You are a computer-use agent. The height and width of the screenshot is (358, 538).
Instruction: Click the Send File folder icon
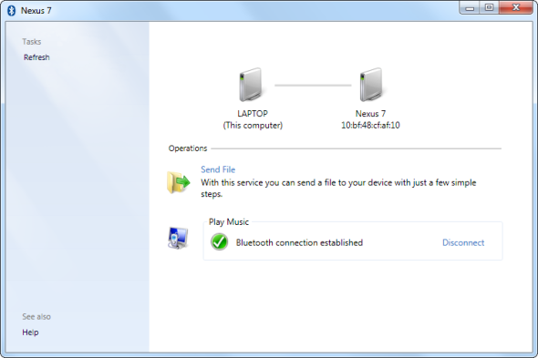[179, 182]
